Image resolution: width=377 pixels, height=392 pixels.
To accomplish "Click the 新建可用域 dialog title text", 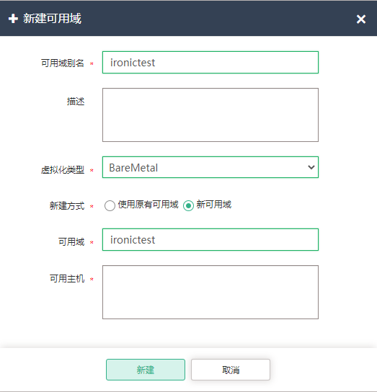I will point(53,19).
